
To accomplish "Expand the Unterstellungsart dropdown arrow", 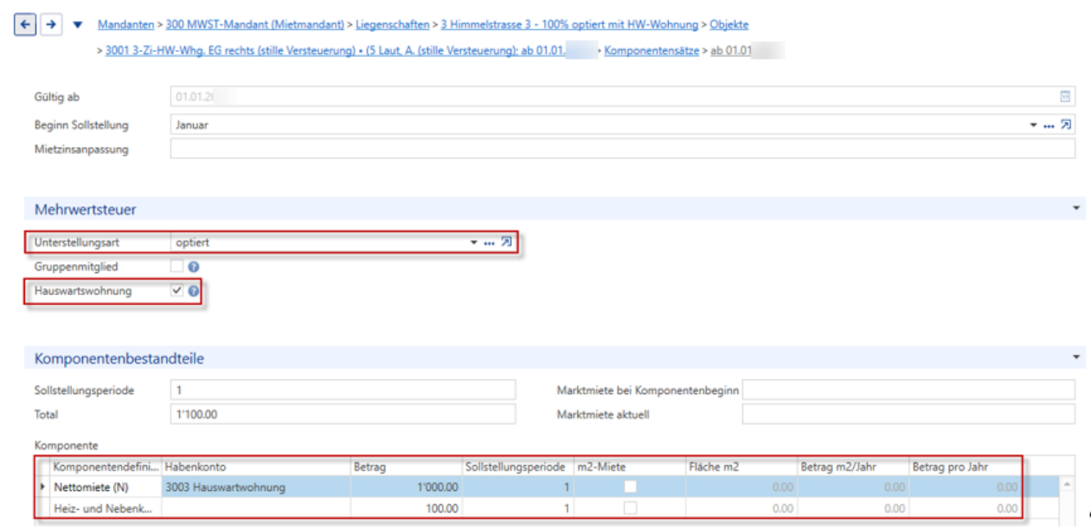I will pyautogui.click(x=474, y=243).
